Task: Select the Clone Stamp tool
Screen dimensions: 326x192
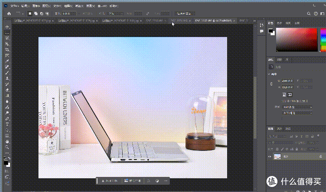Action: point(7,79)
